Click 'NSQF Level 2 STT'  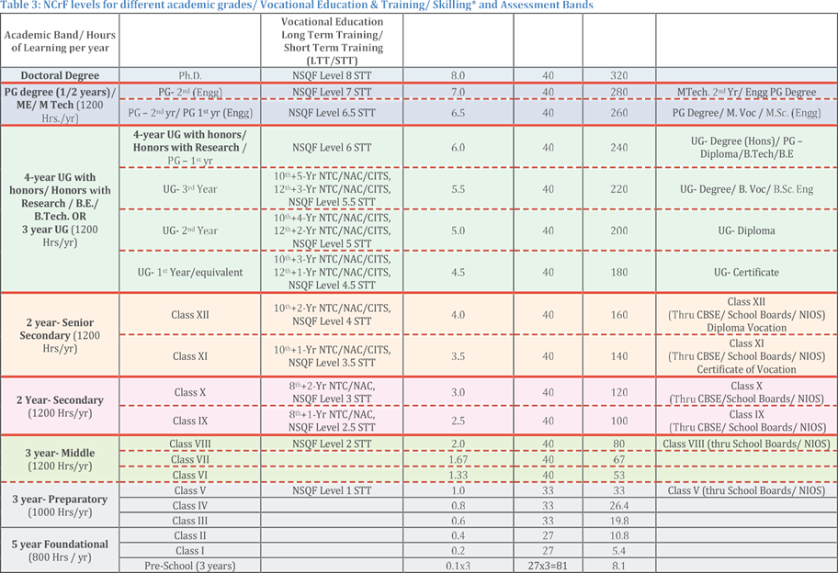click(332, 444)
